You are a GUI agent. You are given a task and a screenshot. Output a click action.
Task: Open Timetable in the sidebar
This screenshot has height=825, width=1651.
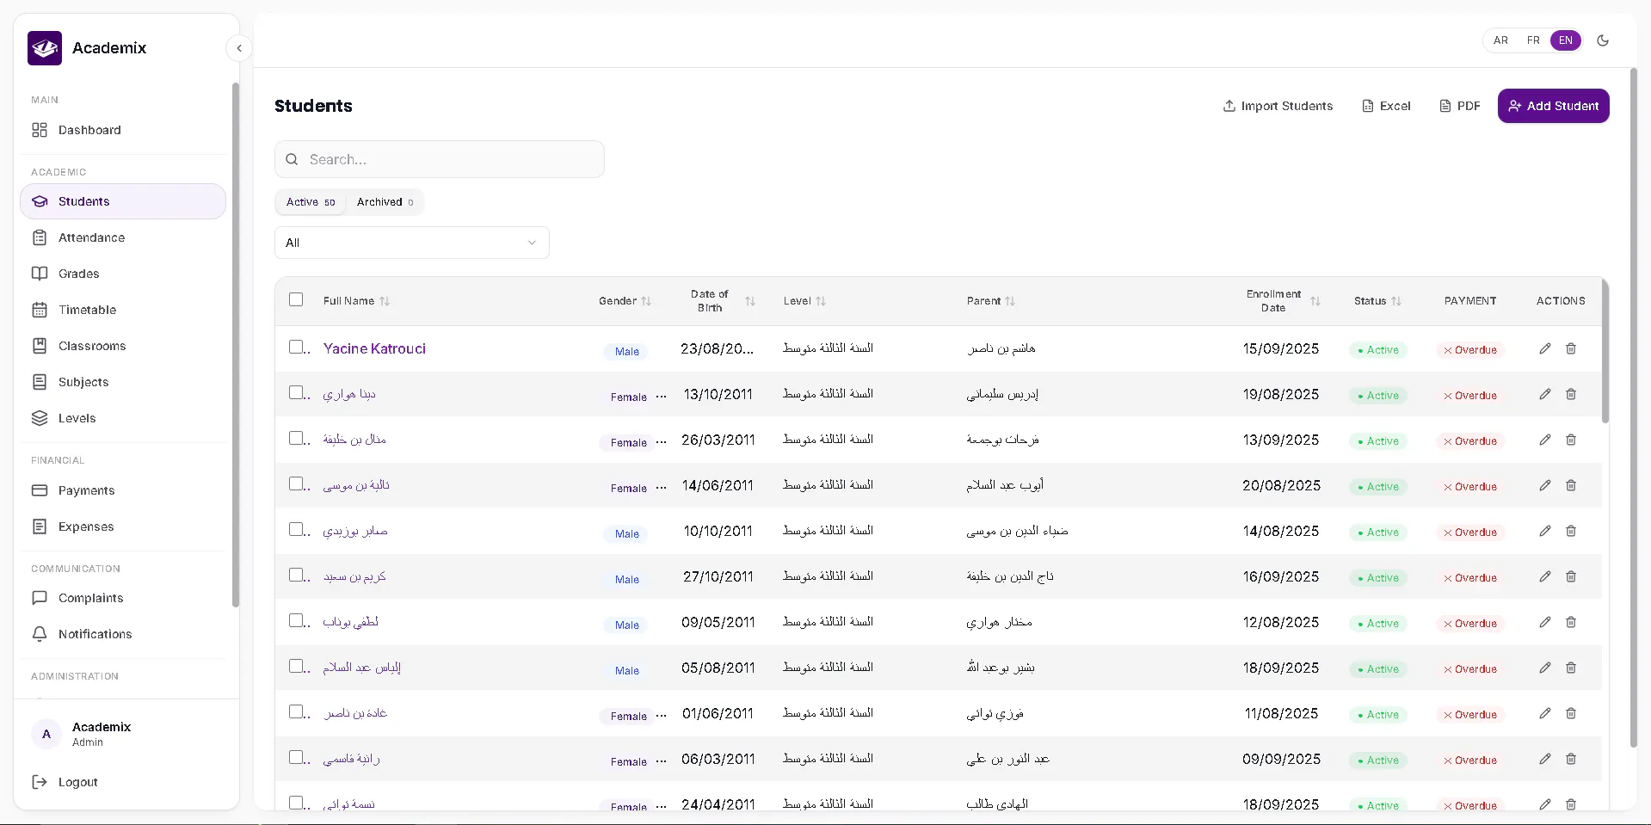(123, 310)
